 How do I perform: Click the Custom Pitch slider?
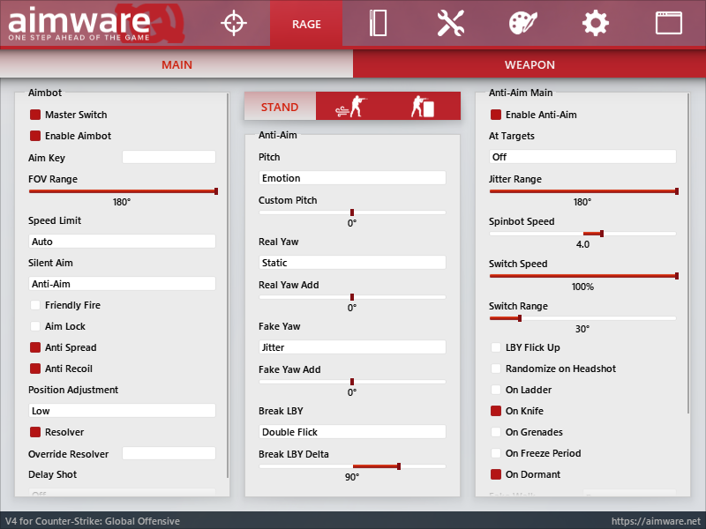[x=352, y=212]
